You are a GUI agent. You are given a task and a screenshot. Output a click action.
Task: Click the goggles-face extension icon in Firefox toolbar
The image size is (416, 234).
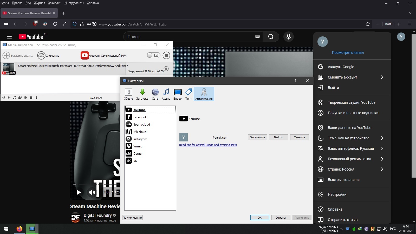point(45,24)
